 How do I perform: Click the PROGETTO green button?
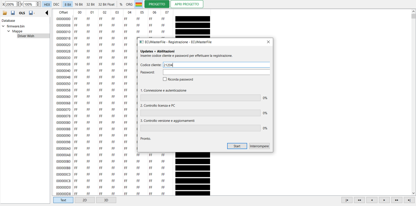157,4
